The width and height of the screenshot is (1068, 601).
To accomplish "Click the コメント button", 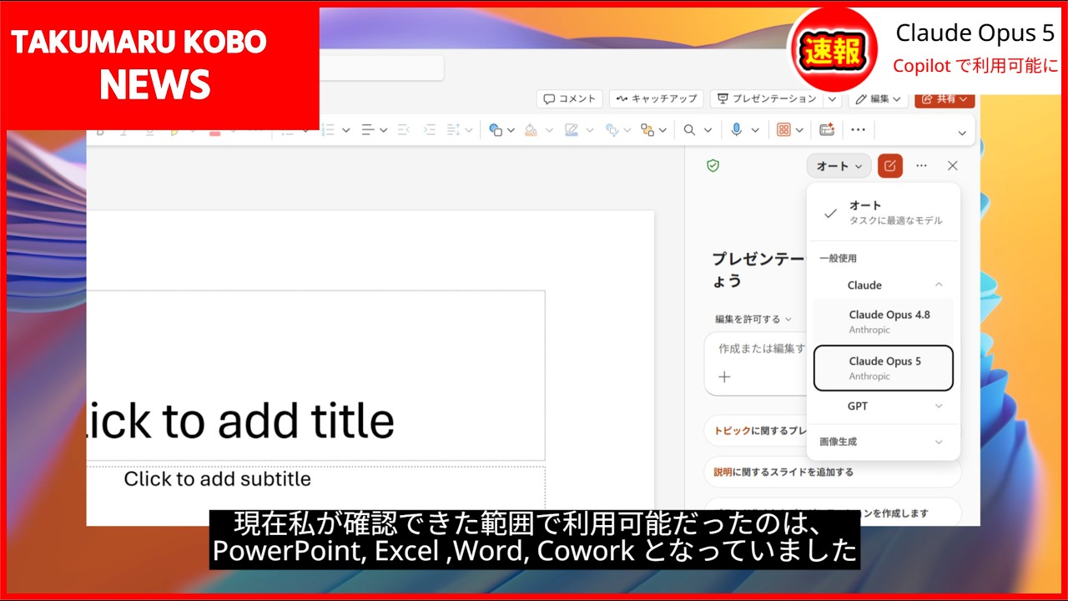I will point(570,98).
